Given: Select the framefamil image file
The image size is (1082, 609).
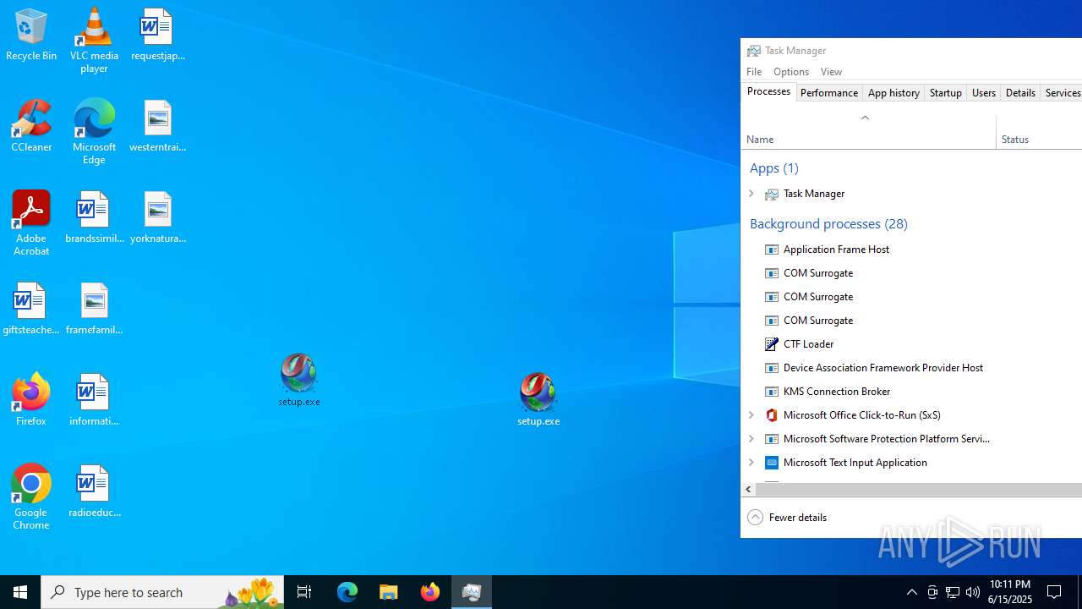Looking at the screenshot, I should 94,309.
